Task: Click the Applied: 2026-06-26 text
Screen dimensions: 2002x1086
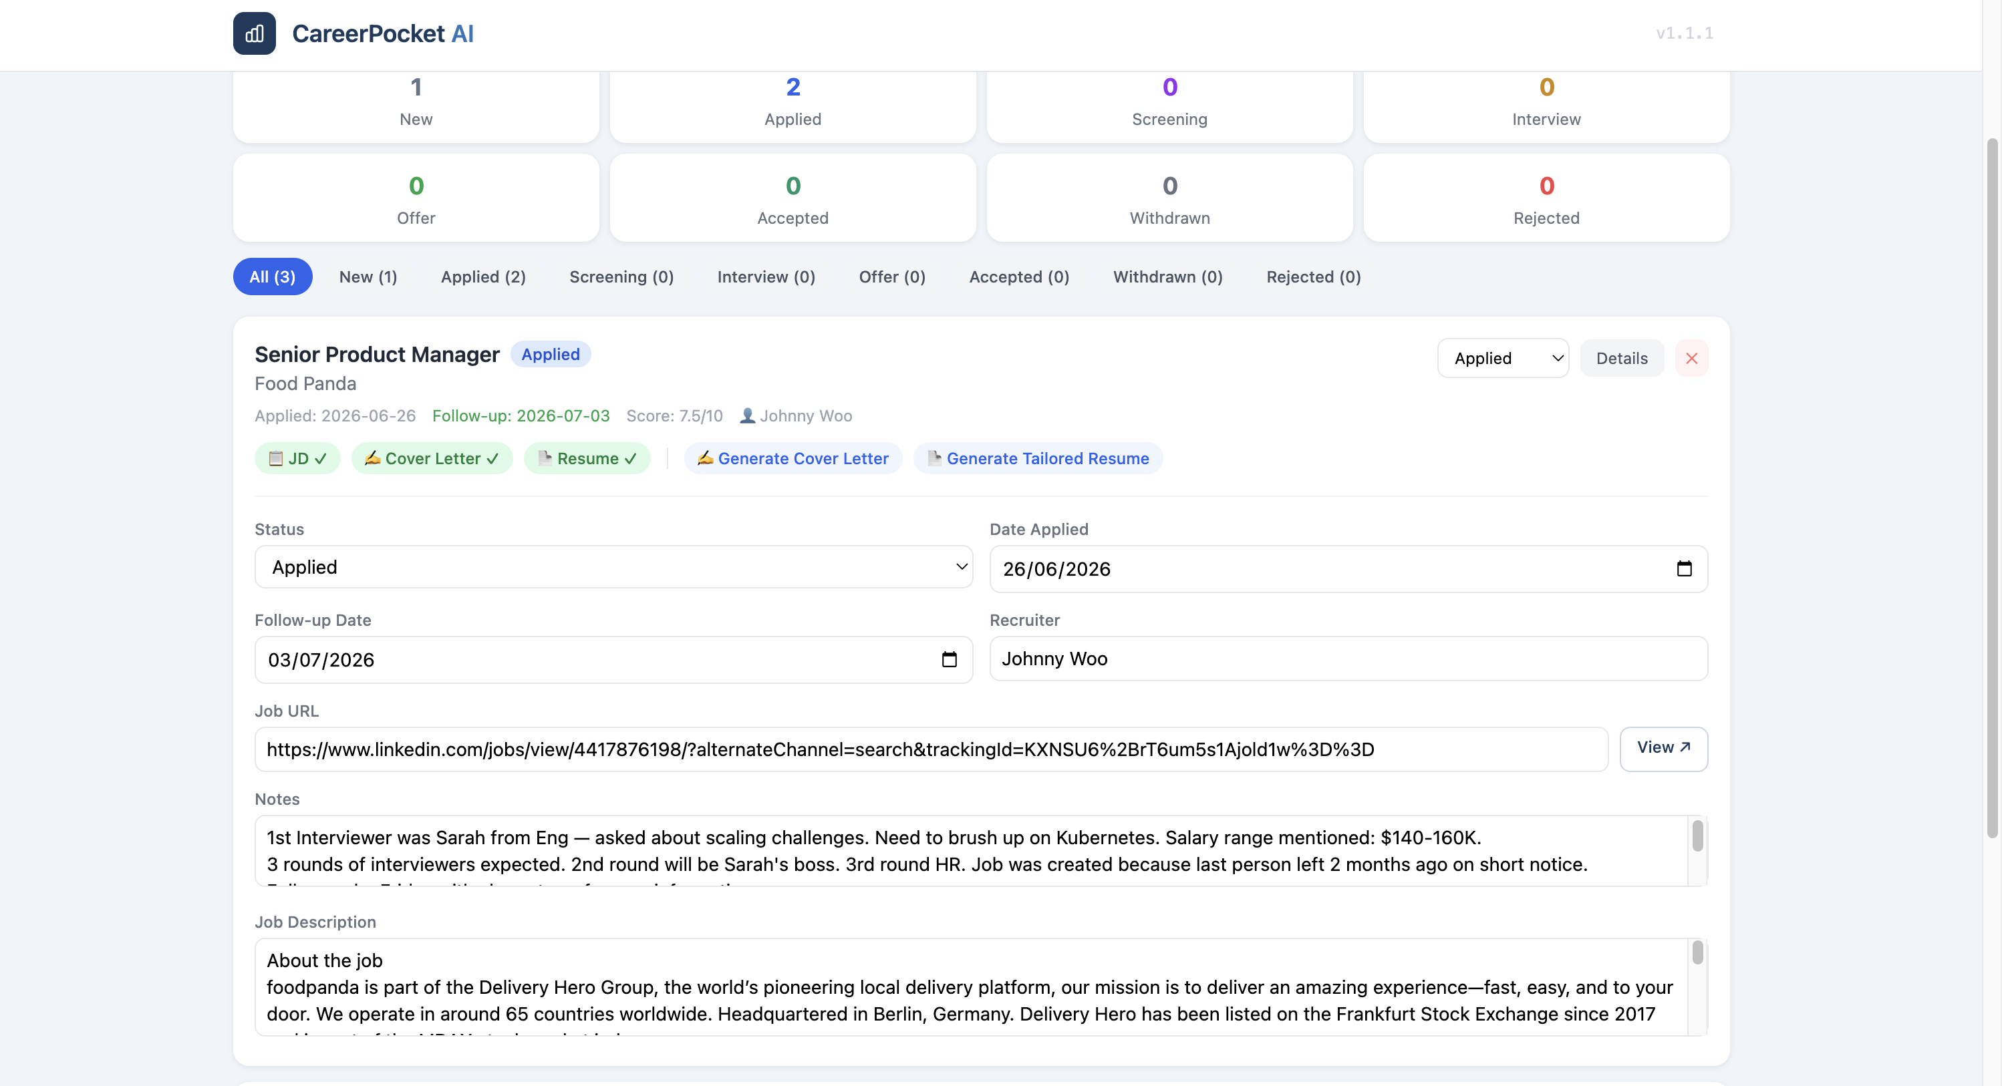Action: click(x=335, y=415)
